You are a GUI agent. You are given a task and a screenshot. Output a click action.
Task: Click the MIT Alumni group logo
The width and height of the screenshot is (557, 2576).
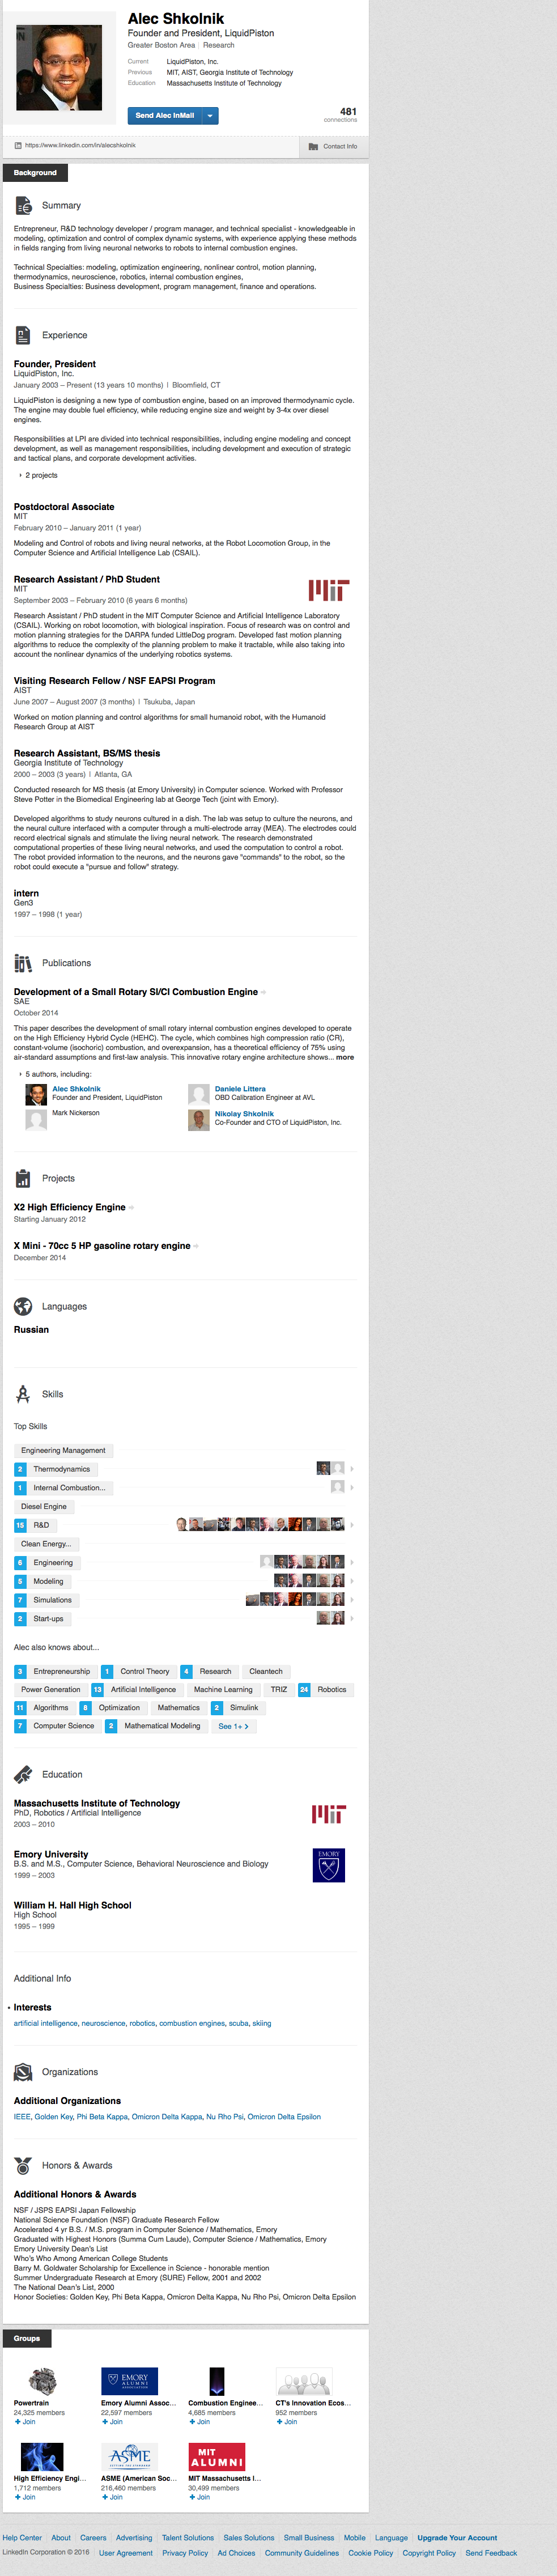[x=216, y=2456]
